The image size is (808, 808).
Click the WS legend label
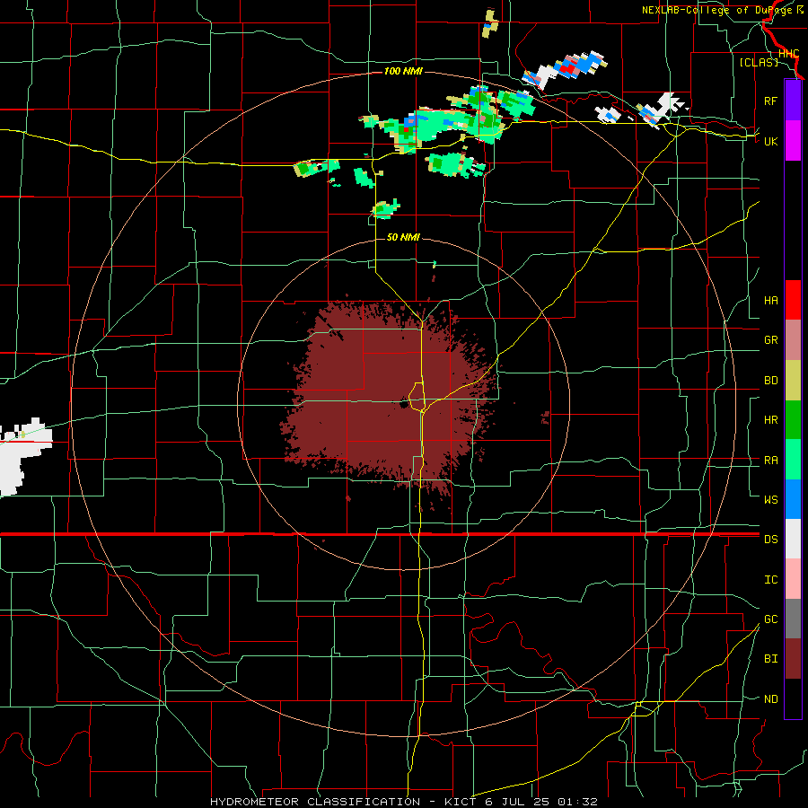[770, 500]
